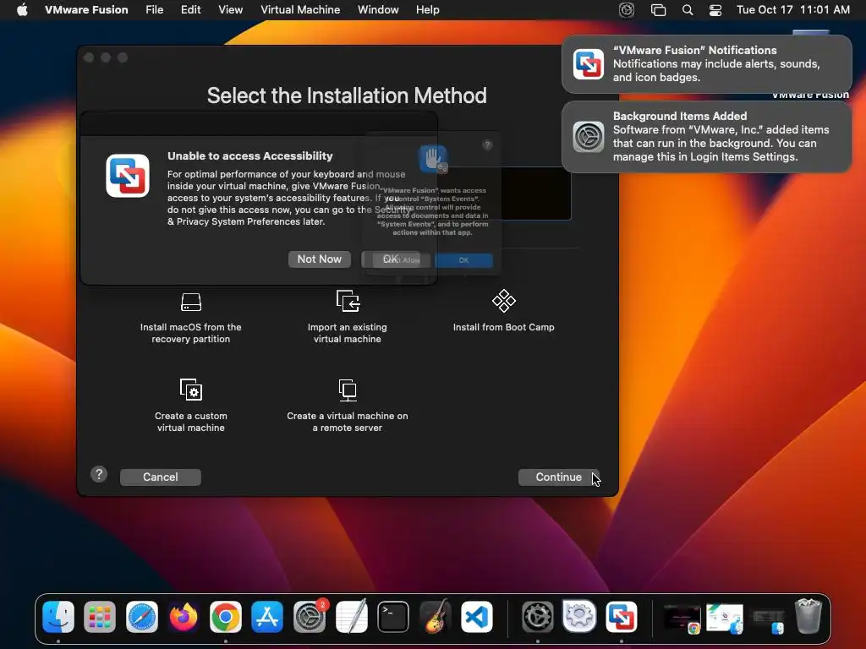Open Finder from the Dock

click(x=58, y=616)
